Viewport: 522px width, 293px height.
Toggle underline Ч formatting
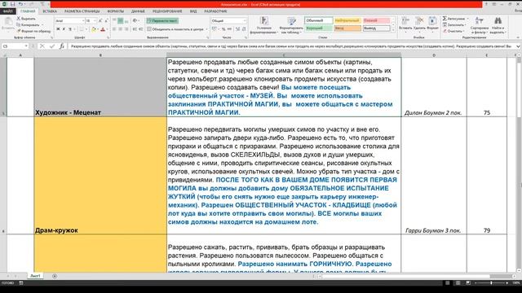coord(70,29)
